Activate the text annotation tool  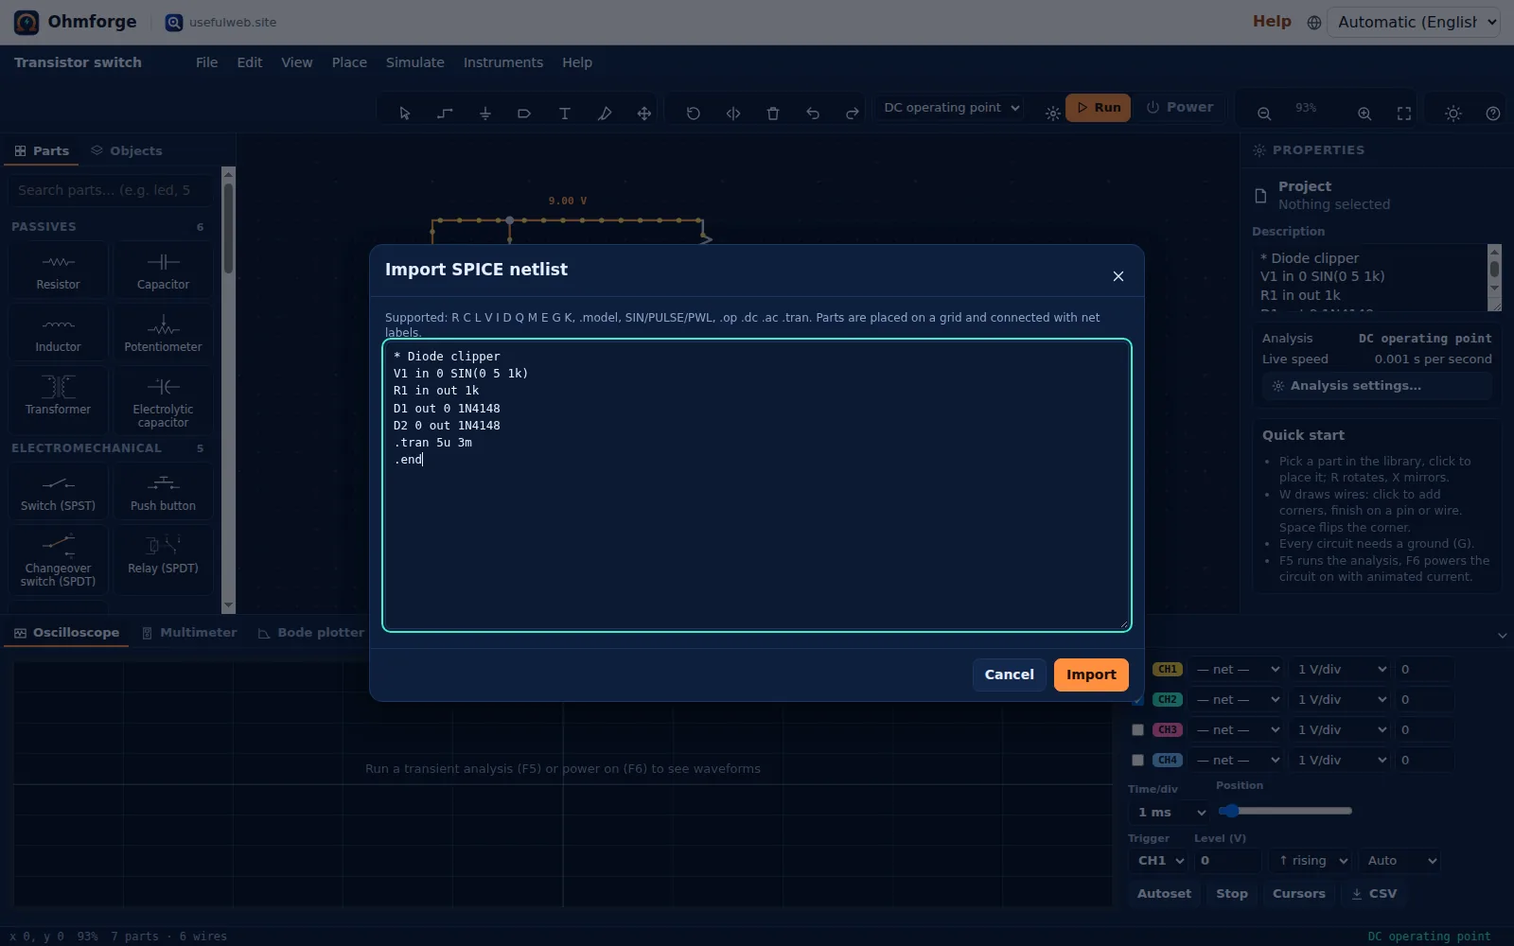pyautogui.click(x=564, y=114)
